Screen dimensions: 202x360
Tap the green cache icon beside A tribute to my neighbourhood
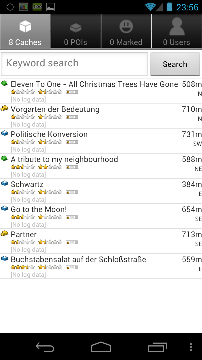(4, 158)
